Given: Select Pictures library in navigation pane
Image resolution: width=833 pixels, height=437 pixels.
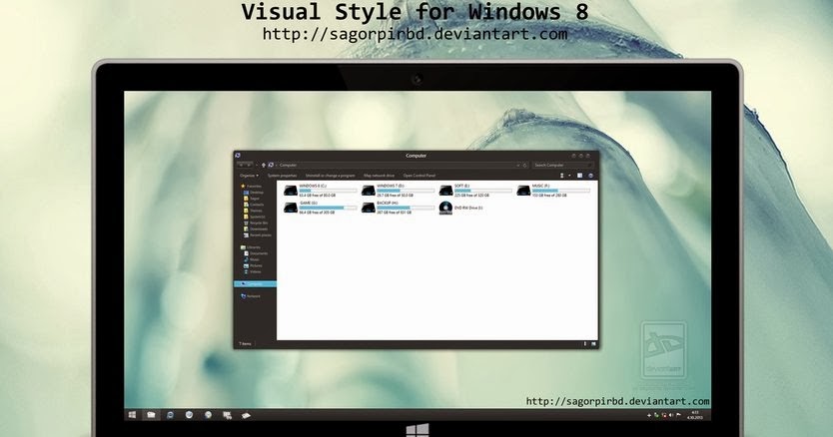Looking at the screenshot, I should [x=253, y=265].
